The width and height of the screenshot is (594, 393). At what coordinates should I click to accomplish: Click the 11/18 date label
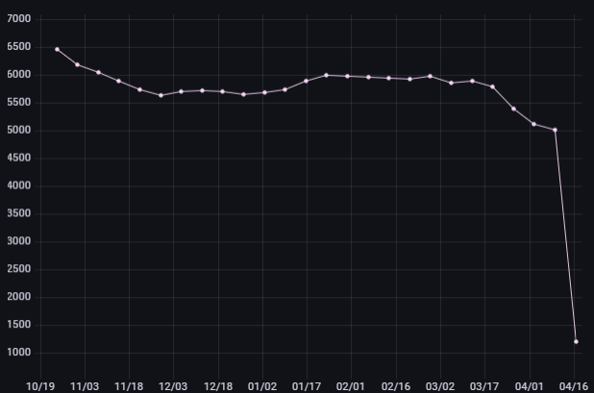coord(129,386)
